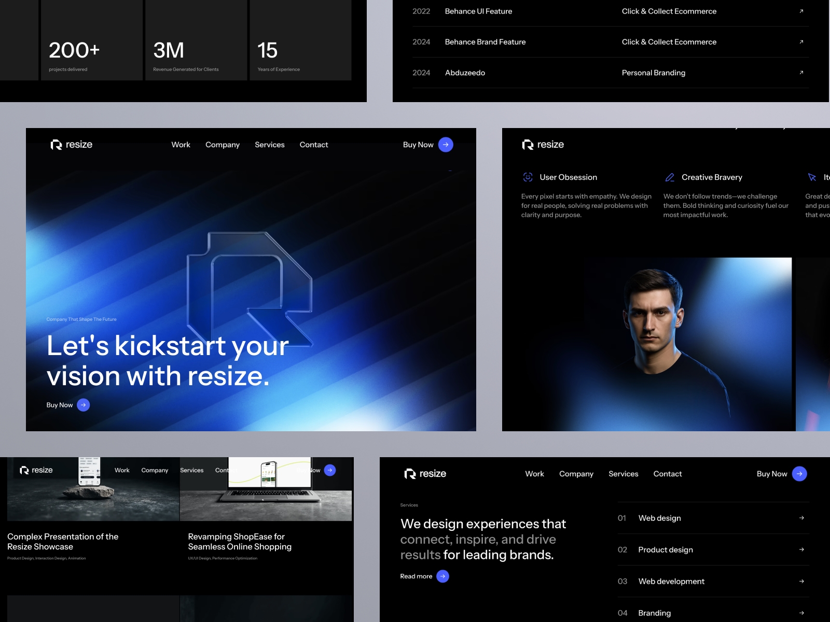
Task: Click the pen icon beside Creative Bravery
Action: [669, 177]
